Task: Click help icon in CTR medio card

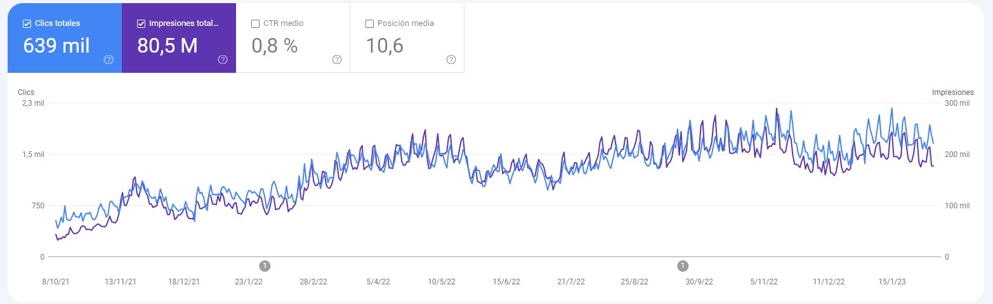Action: point(337,60)
